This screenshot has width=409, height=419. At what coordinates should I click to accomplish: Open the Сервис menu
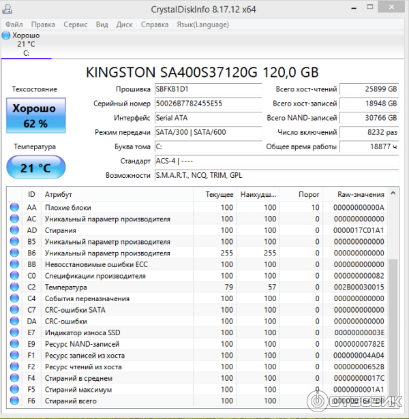coord(76,25)
